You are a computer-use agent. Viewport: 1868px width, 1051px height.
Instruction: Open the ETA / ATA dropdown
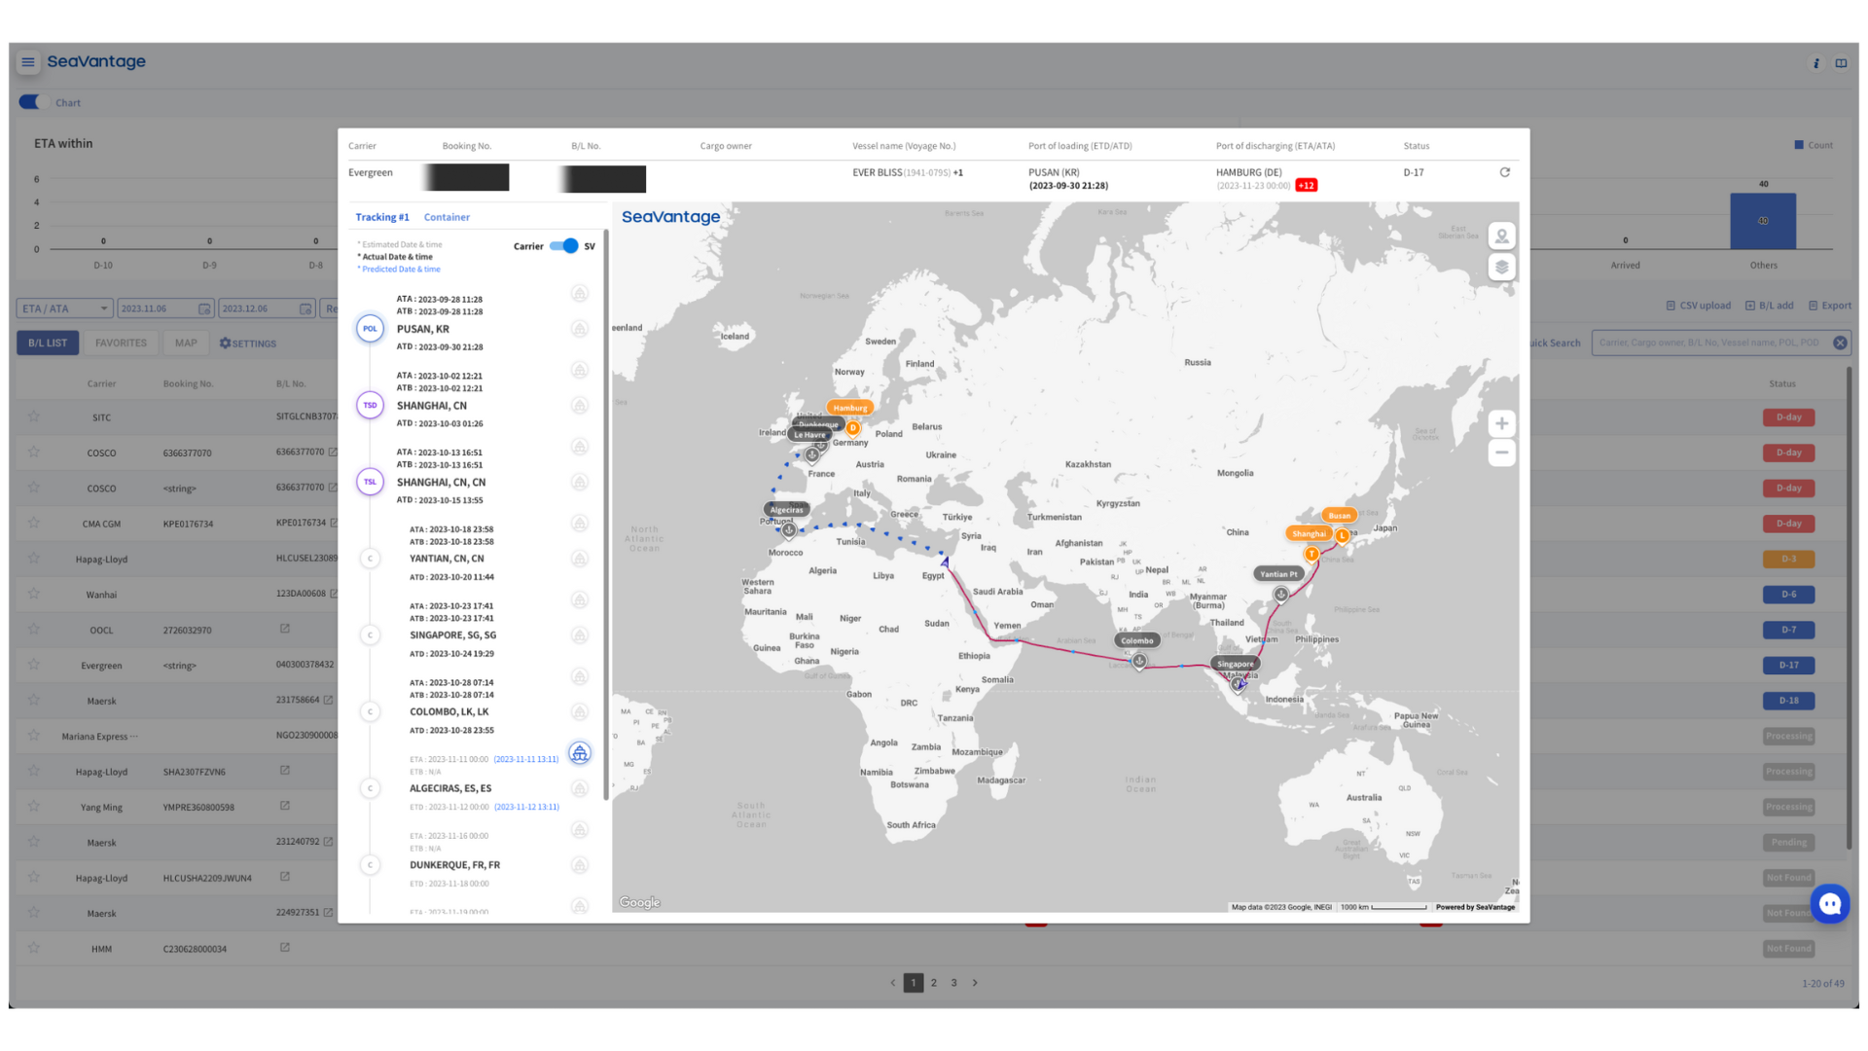pyautogui.click(x=64, y=308)
